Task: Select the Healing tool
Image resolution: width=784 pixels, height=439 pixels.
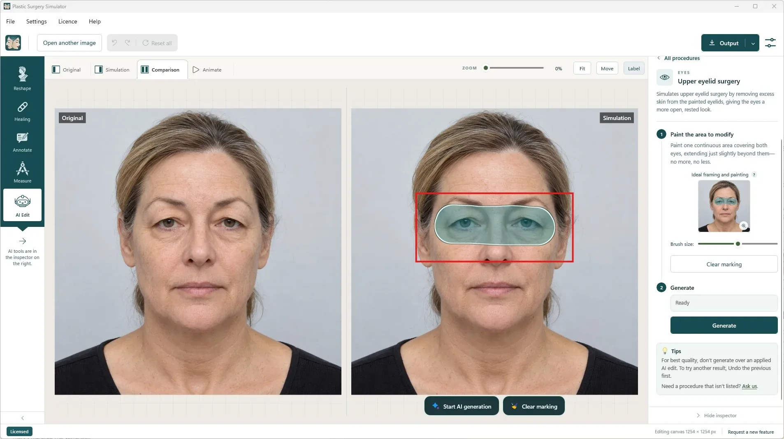Action: coord(22,112)
